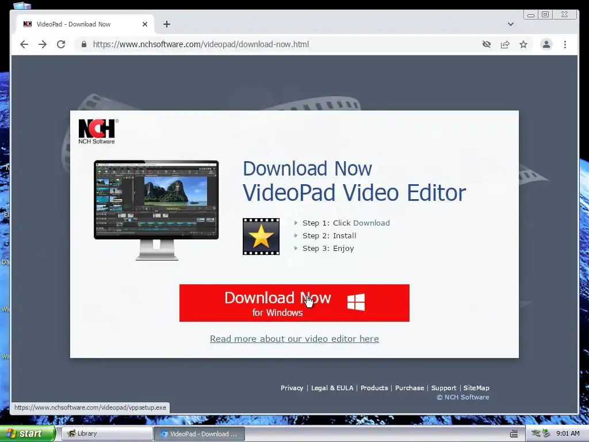Minimize the browser window
The image size is (589, 442).
point(531,14)
